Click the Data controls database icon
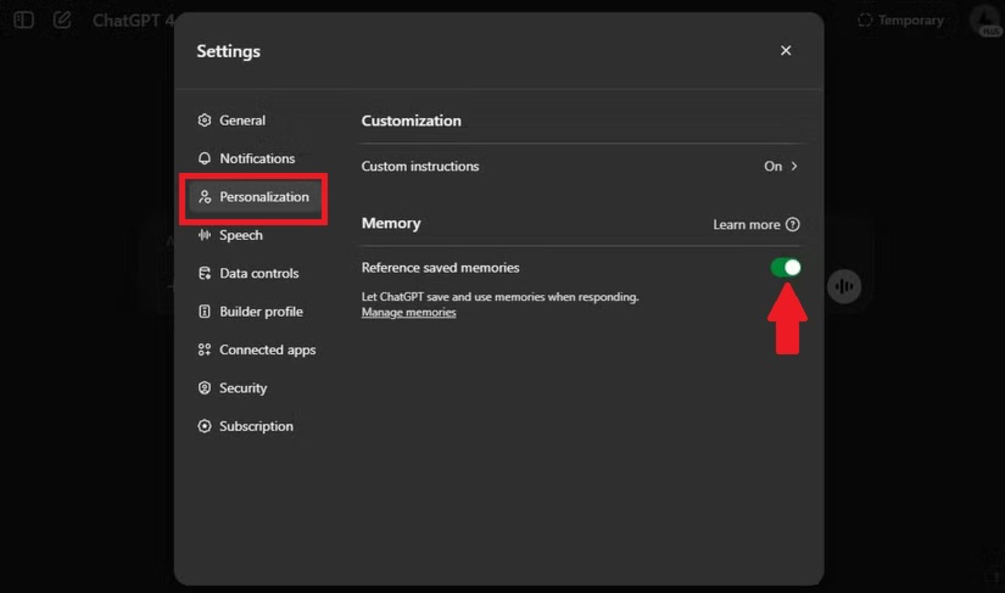This screenshot has height=593, width=1005. [204, 273]
